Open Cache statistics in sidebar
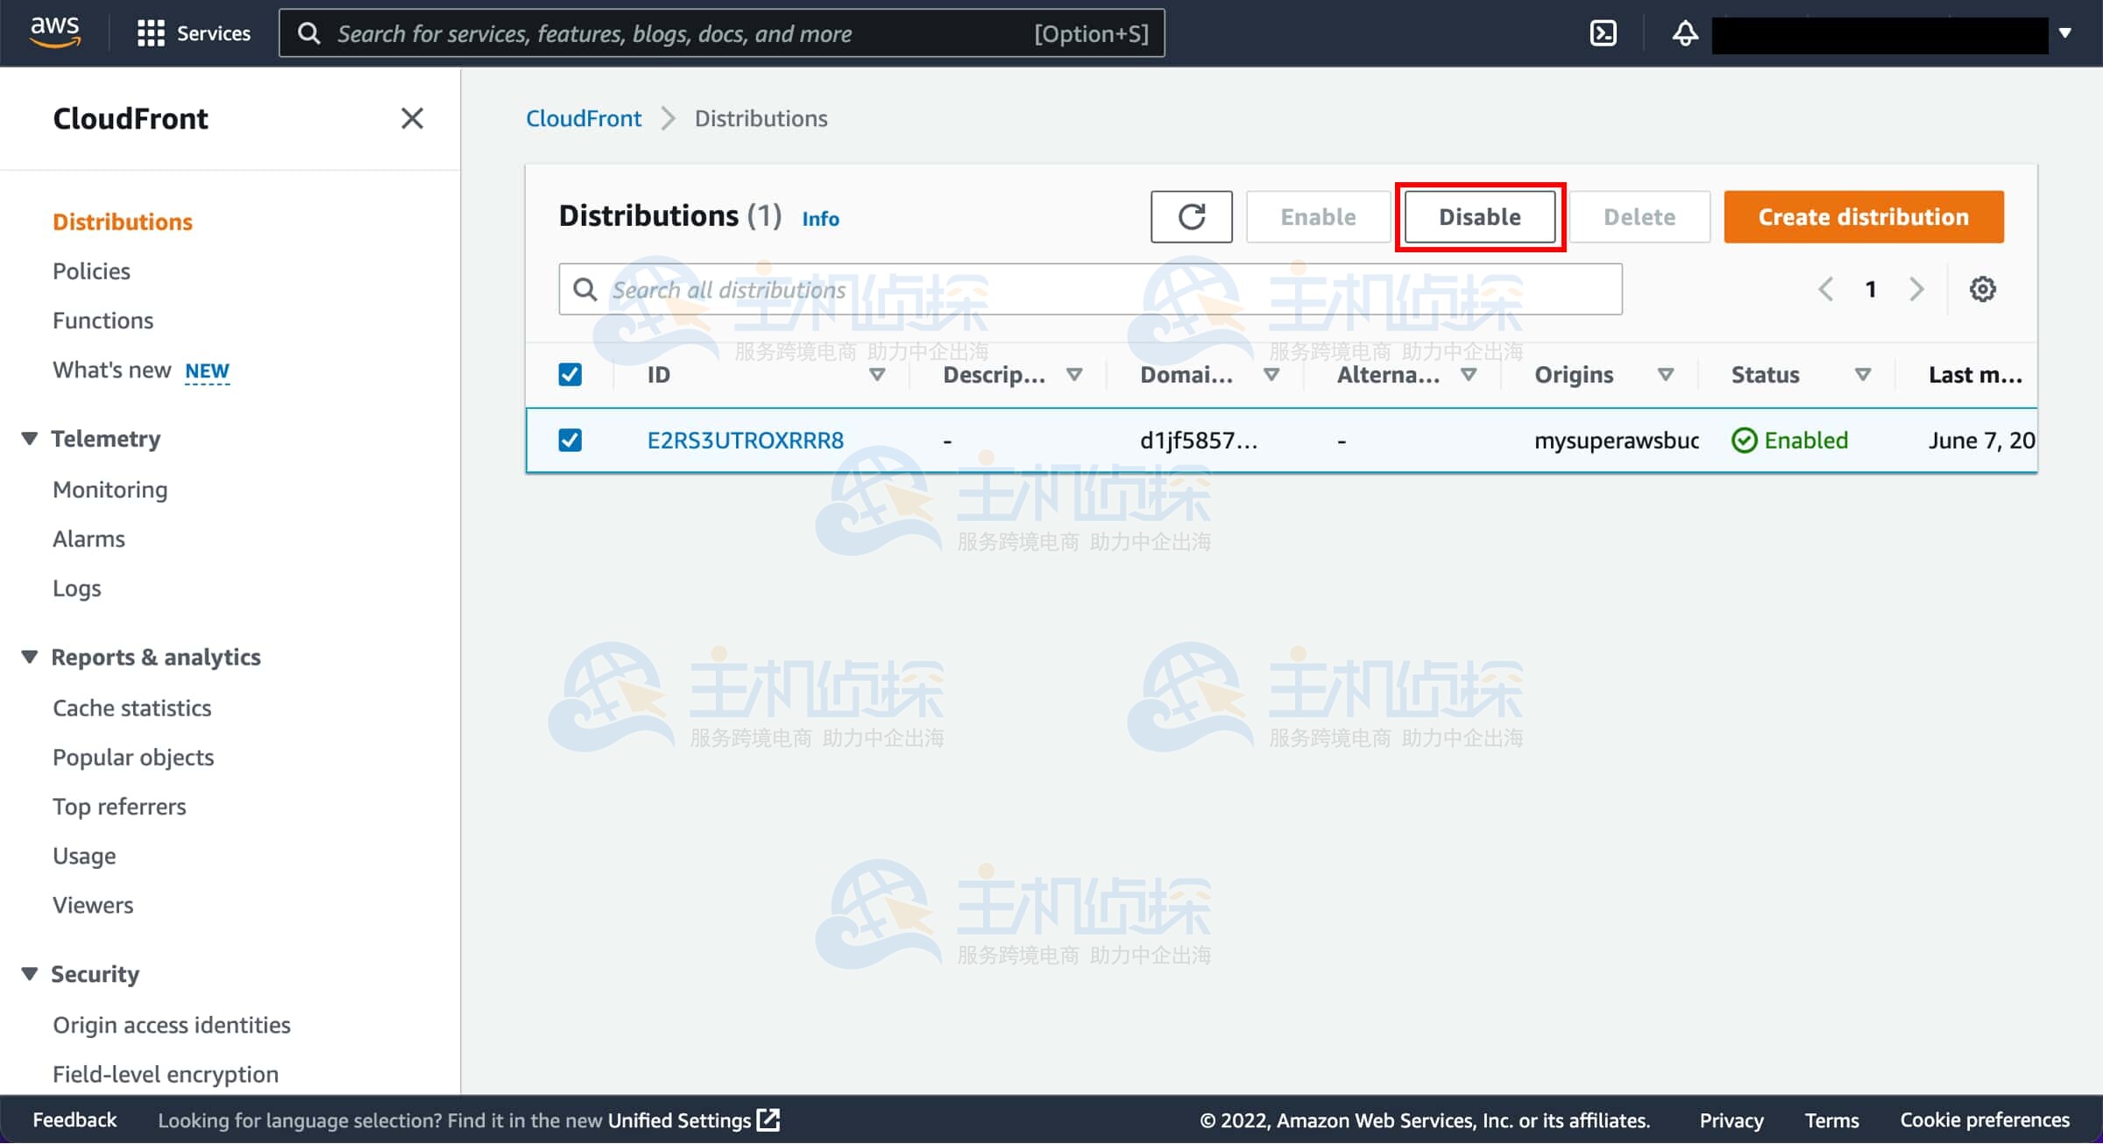Screen dimensions: 2103x1144 (131, 708)
